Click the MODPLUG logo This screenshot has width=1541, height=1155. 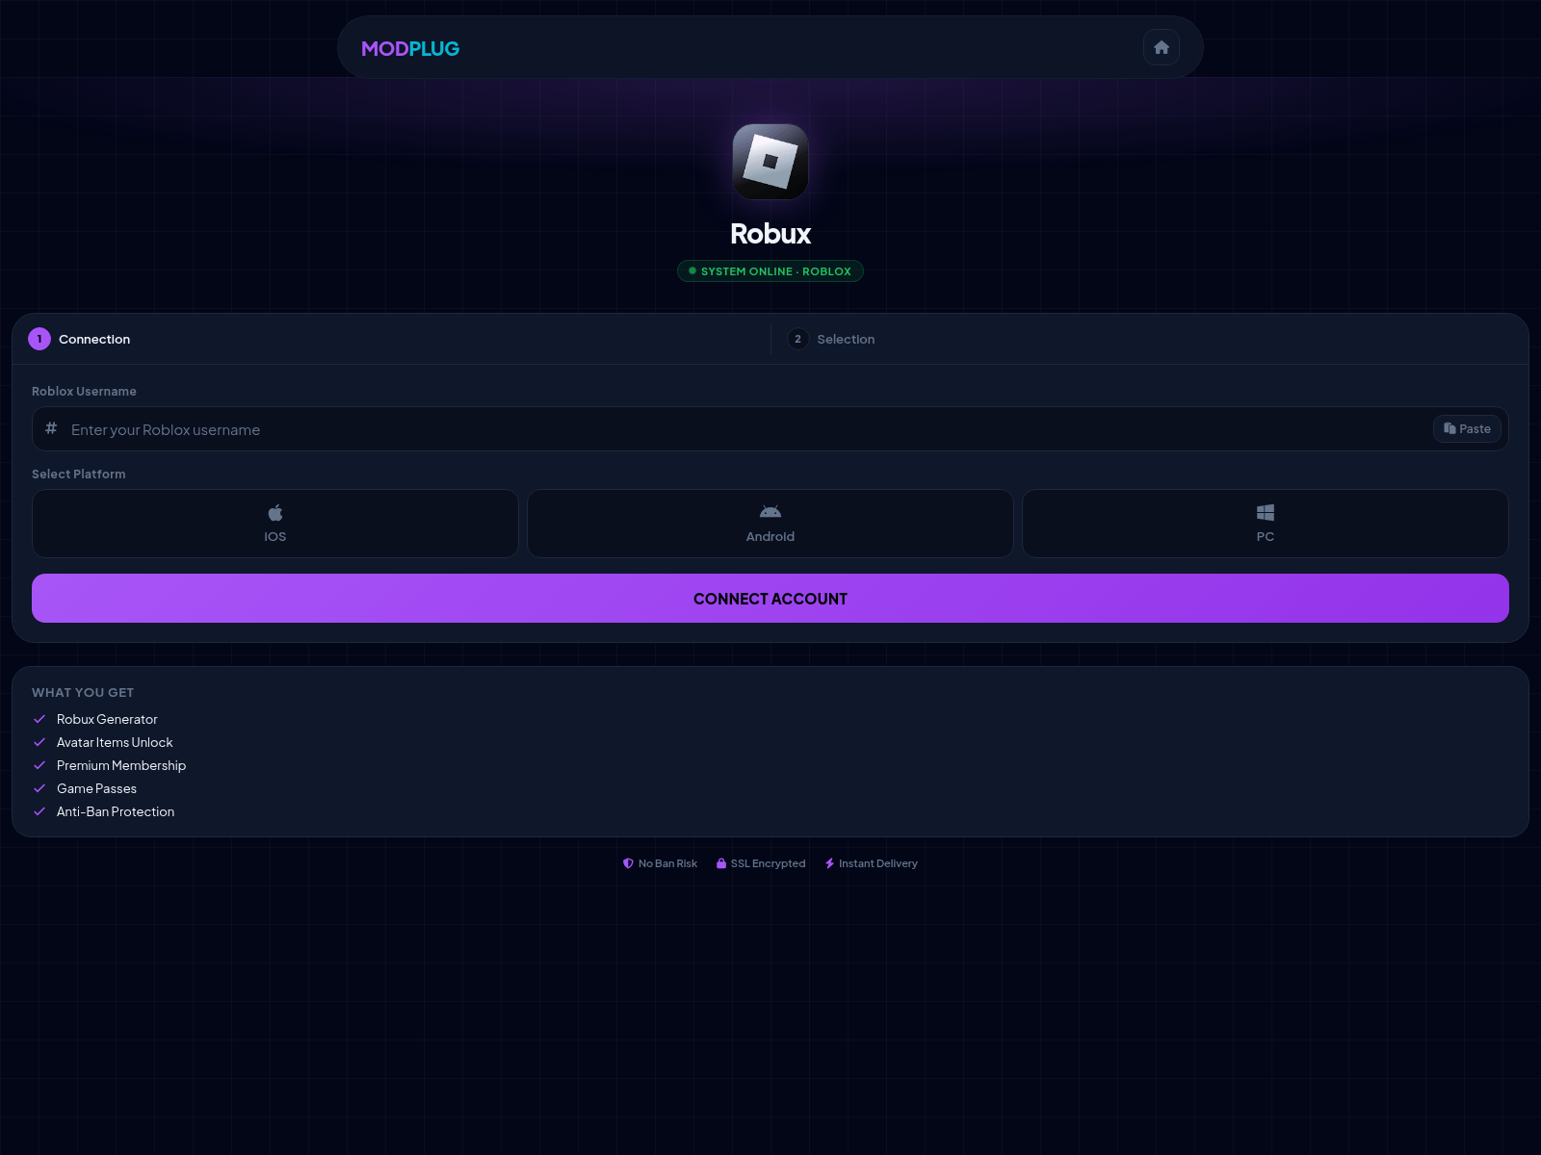tap(410, 48)
